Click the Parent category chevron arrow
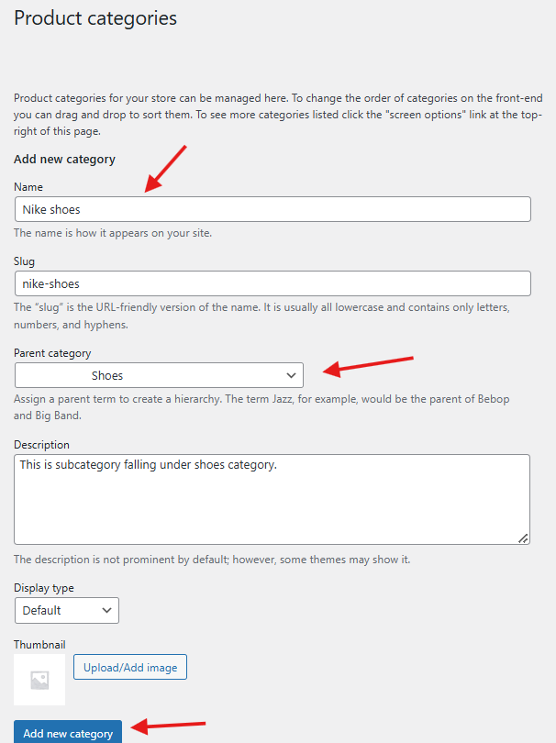This screenshot has width=556, height=743. point(292,375)
